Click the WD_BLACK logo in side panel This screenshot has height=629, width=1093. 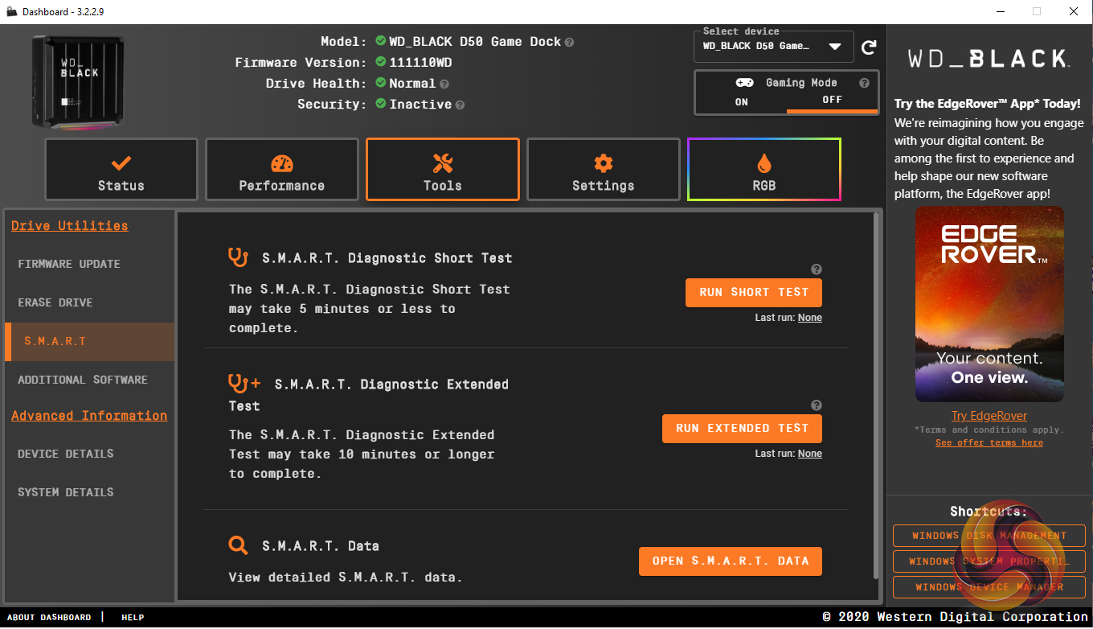[x=988, y=59]
